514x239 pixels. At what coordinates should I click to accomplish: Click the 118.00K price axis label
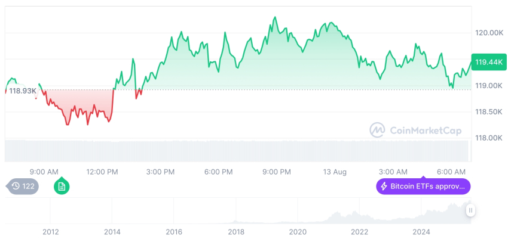click(488, 138)
